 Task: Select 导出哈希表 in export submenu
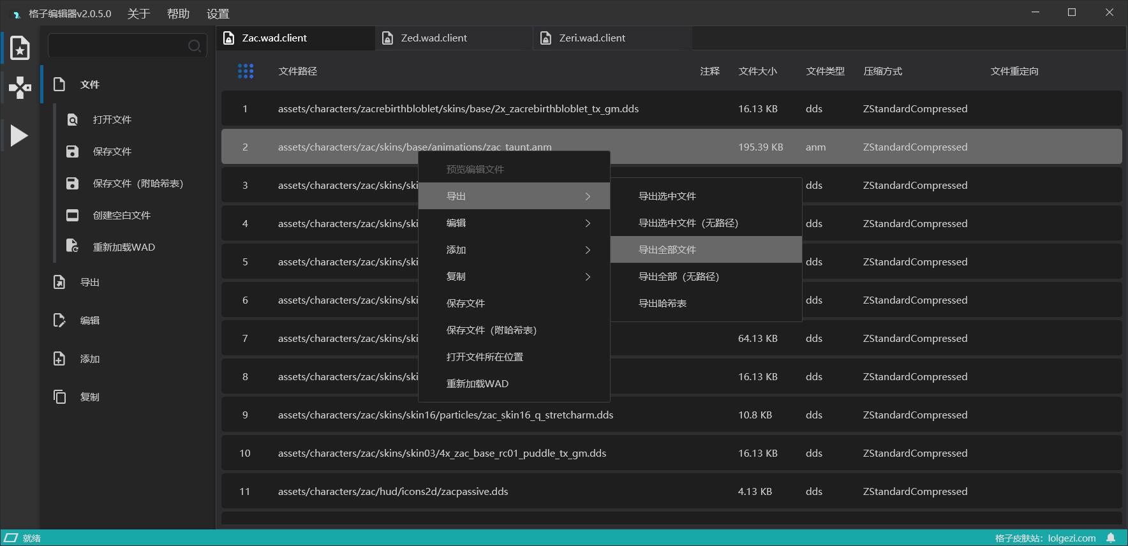coord(662,303)
